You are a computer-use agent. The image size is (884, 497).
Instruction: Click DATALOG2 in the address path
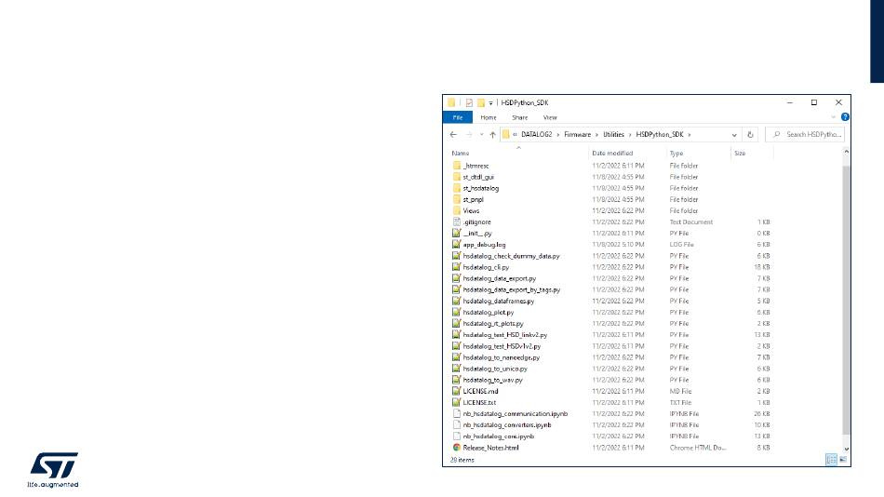536,134
